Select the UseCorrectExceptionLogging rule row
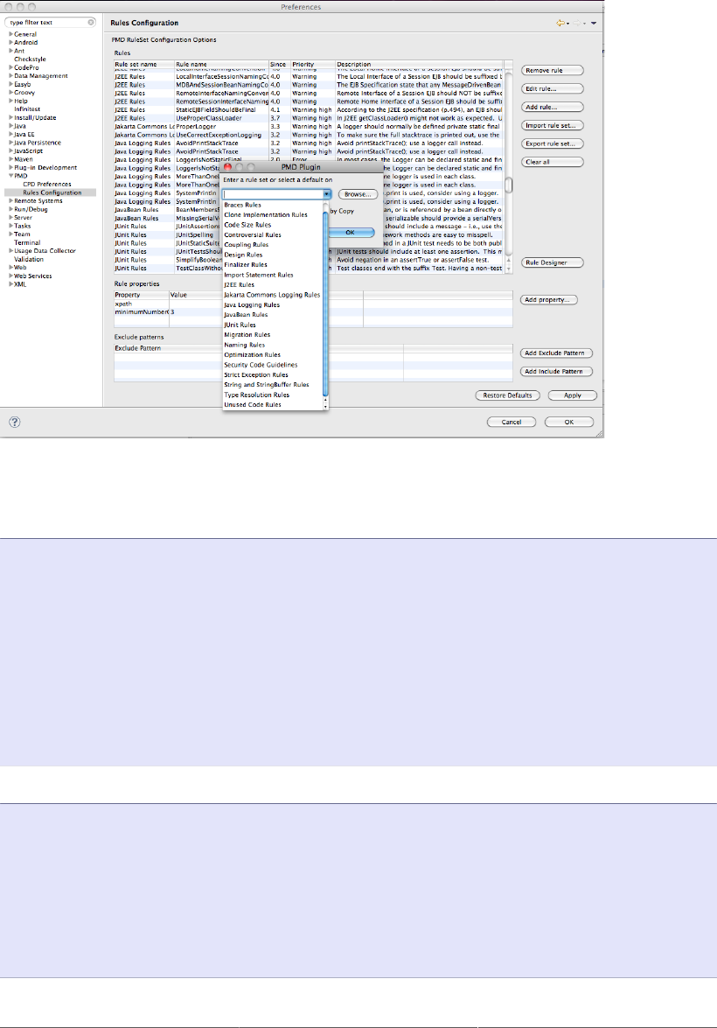This screenshot has height=1028, width=717. pos(309,135)
